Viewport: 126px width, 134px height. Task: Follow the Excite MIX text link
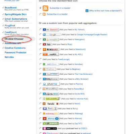(79, 94)
